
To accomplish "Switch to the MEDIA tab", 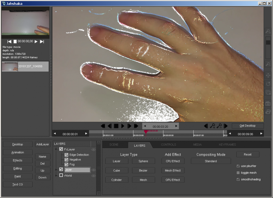I will click(x=198, y=145).
